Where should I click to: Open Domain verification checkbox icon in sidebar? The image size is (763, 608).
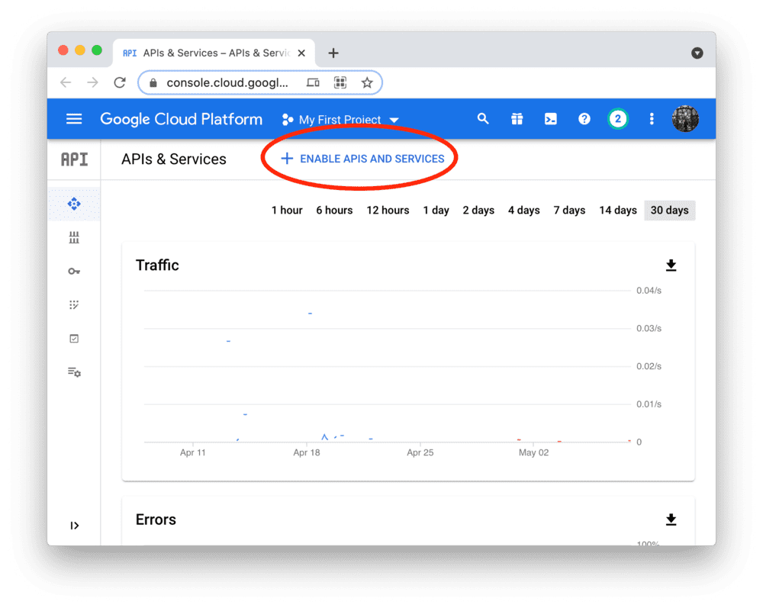coord(74,339)
